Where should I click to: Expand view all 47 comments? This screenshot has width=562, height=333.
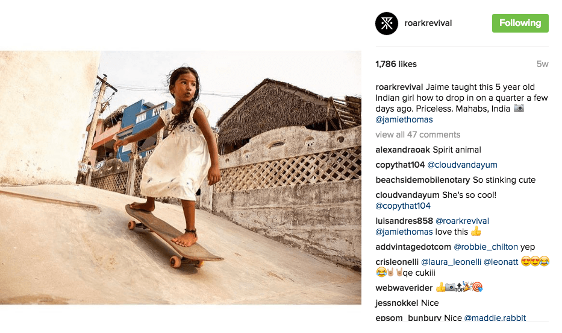[417, 135]
